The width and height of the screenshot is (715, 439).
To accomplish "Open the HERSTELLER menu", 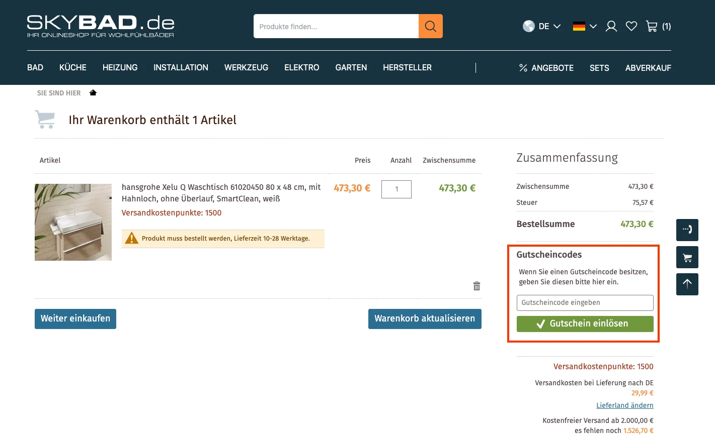I will 407,67.
